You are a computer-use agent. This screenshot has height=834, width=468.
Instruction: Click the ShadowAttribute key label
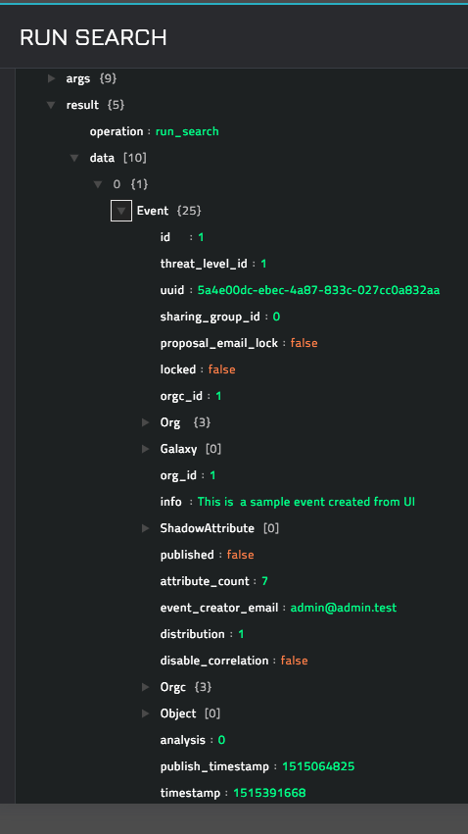[x=208, y=528]
